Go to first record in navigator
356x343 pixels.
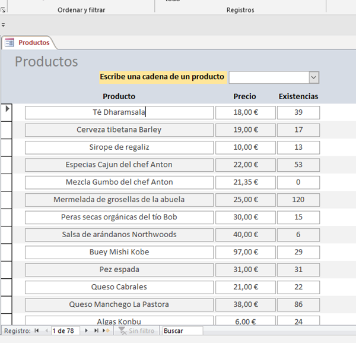point(37,331)
